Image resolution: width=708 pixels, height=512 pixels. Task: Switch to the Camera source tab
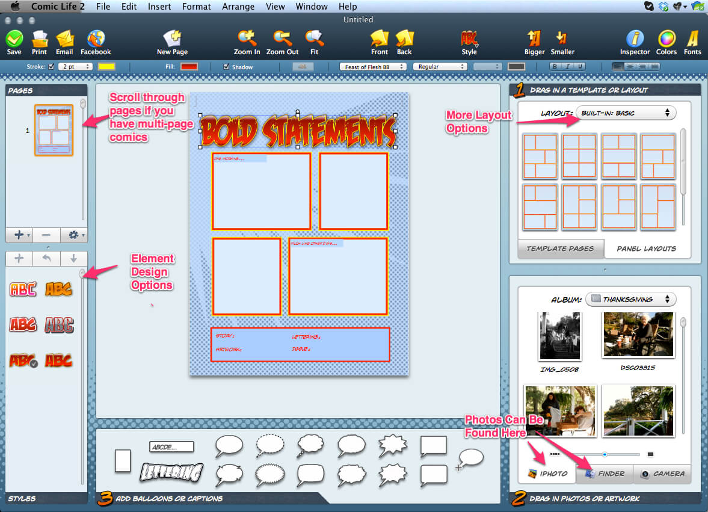pyautogui.click(x=662, y=473)
